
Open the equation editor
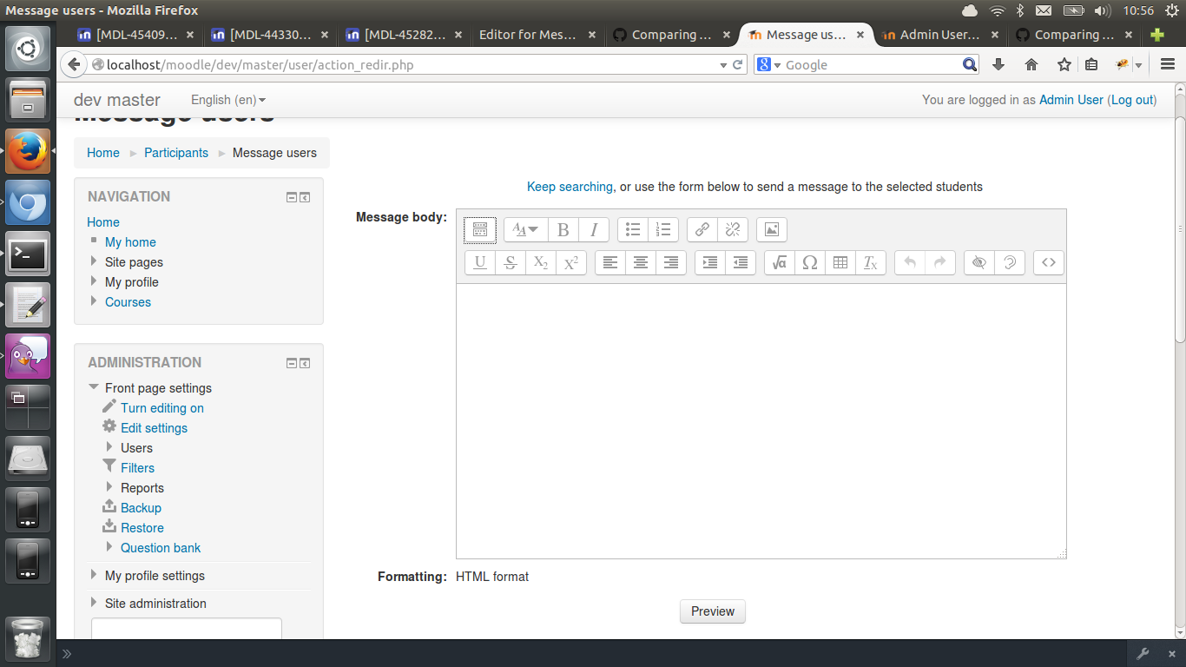click(x=780, y=262)
